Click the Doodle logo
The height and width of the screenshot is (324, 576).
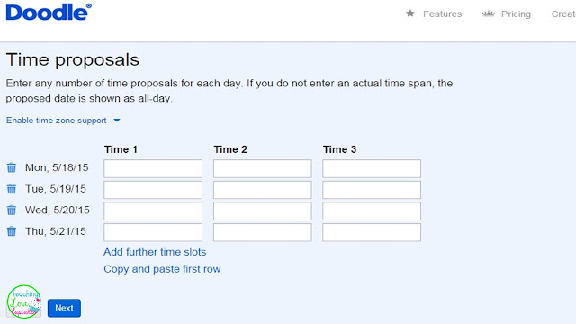pos(49,12)
